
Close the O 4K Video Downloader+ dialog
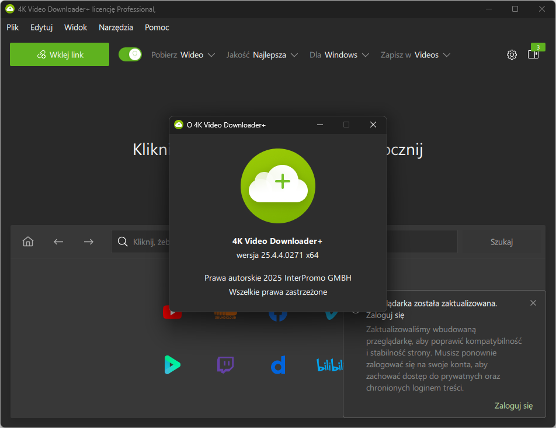click(373, 125)
